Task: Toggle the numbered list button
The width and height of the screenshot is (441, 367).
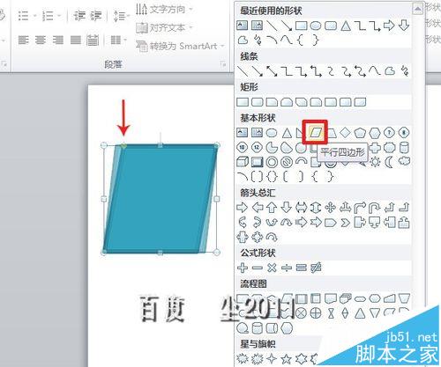Action: point(48,16)
